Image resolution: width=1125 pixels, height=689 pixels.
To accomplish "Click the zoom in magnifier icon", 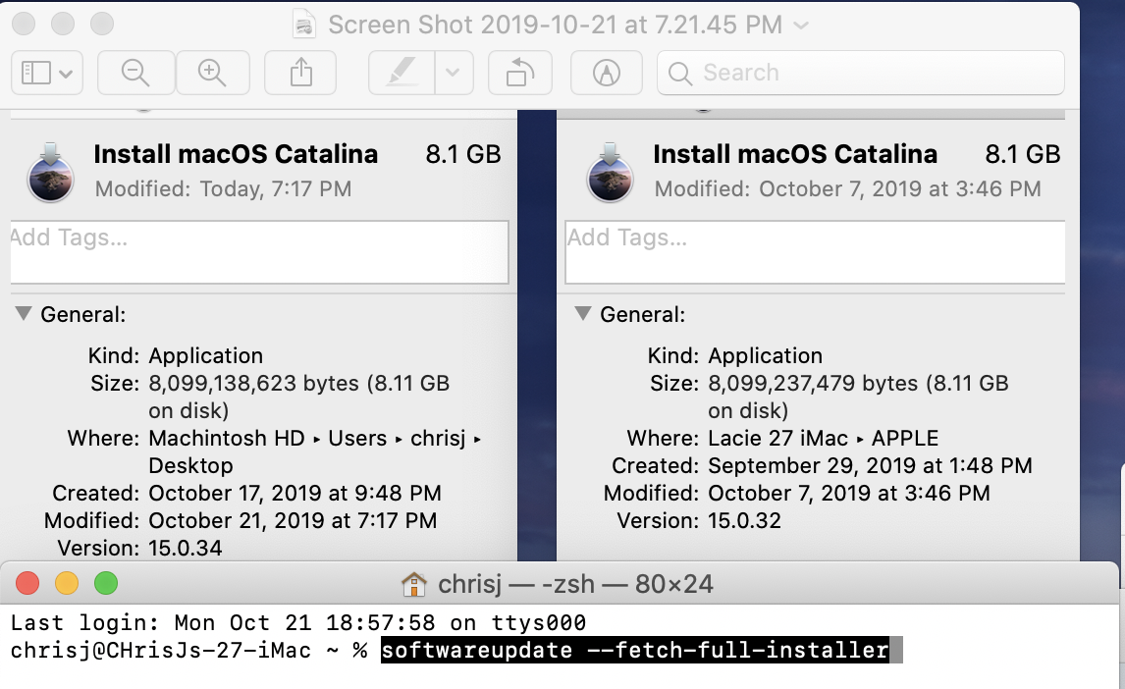I will (212, 73).
